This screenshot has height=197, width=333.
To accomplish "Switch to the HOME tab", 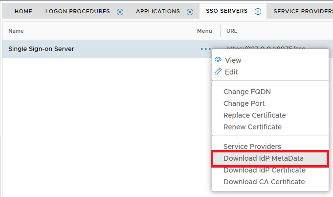I will (x=23, y=12).
